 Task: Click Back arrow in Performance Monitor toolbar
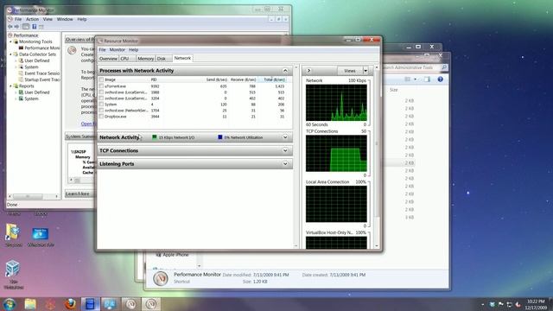tap(10, 27)
